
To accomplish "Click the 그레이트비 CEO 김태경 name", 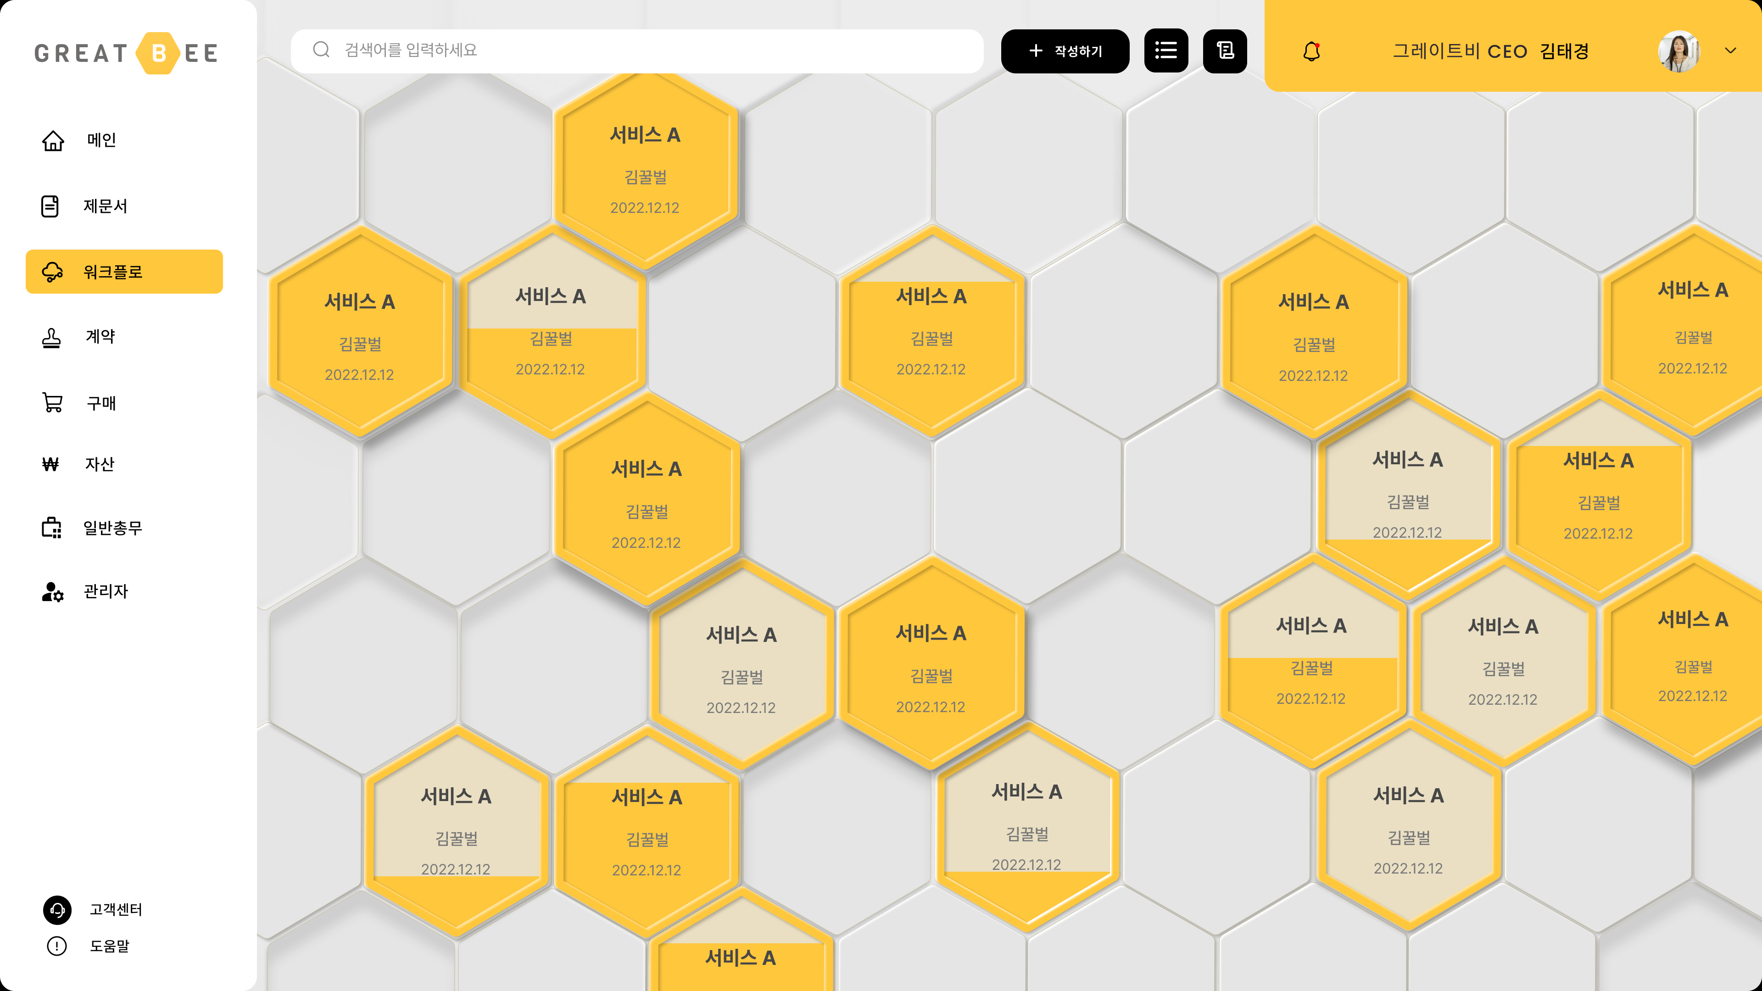I will pyautogui.click(x=1491, y=51).
